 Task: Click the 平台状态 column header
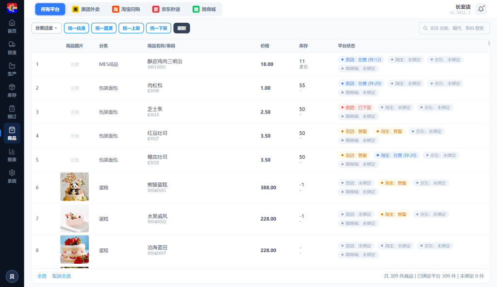(x=347, y=46)
